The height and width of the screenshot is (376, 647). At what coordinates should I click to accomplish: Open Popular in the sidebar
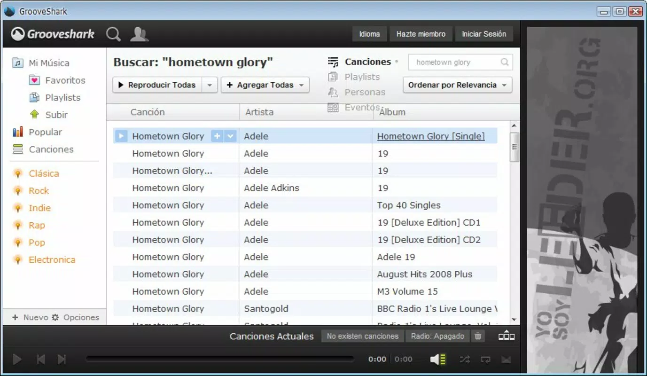point(37,132)
